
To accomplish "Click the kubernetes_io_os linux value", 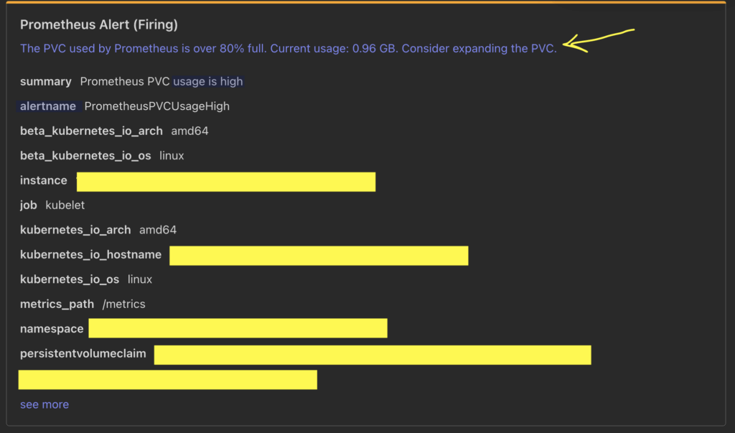I will [x=140, y=279].
